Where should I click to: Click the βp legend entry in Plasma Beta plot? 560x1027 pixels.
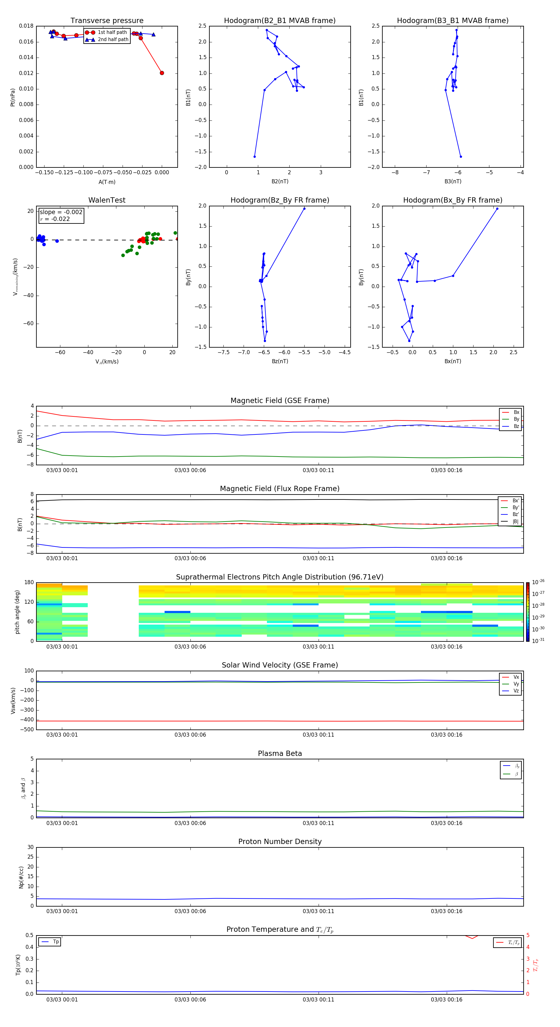511,766
